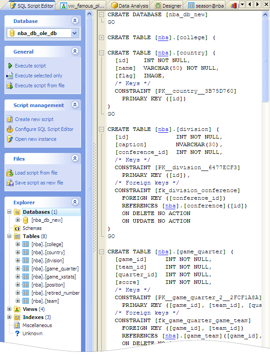Expand the [nba].[game_quarter] tree node
270x355 pixels.
coord(18,269)
